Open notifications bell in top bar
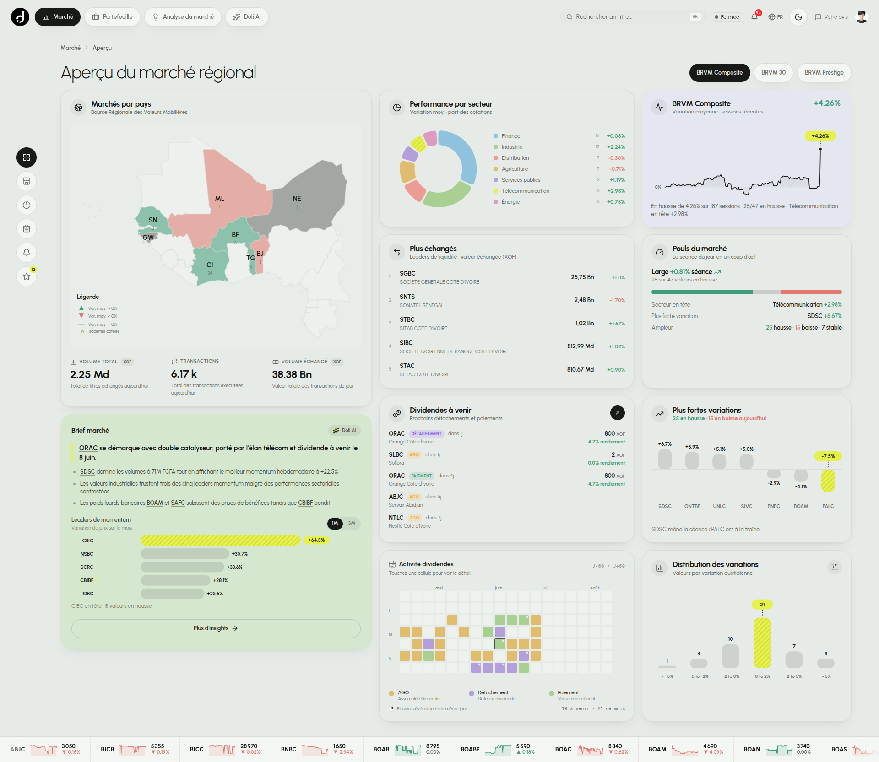The image size is (879, 762). [x=754, y=17]
